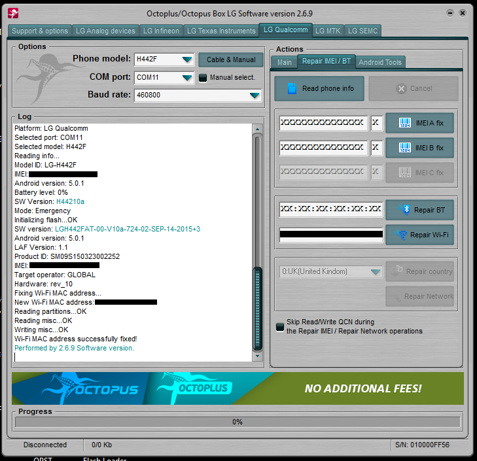The image size is (477, 461).
Task: Click the Octopus logo in the banner
Action: [90, 388]
